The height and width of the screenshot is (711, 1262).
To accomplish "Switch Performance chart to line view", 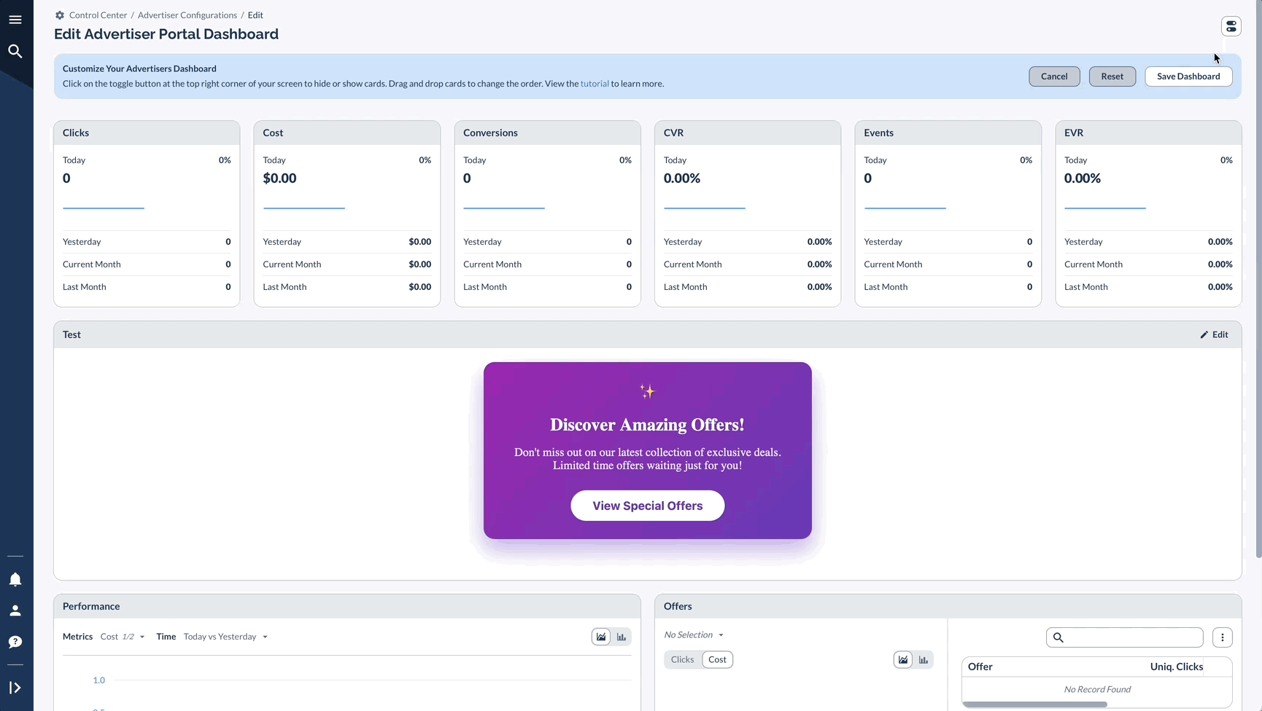I will pos(601,637).
